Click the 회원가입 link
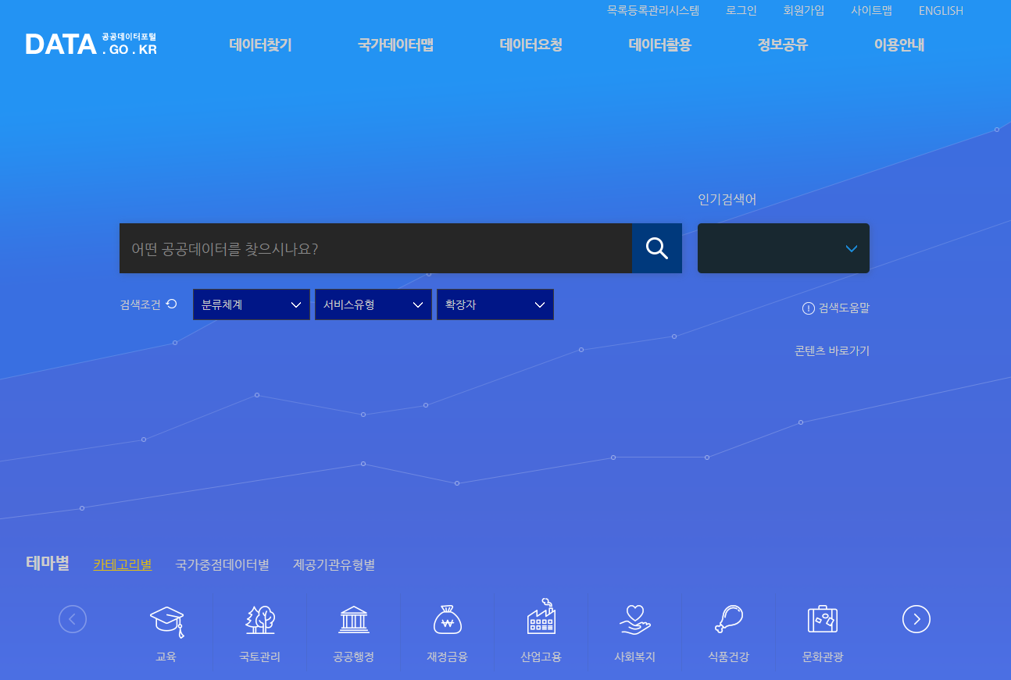 click(x=804, y=11)
